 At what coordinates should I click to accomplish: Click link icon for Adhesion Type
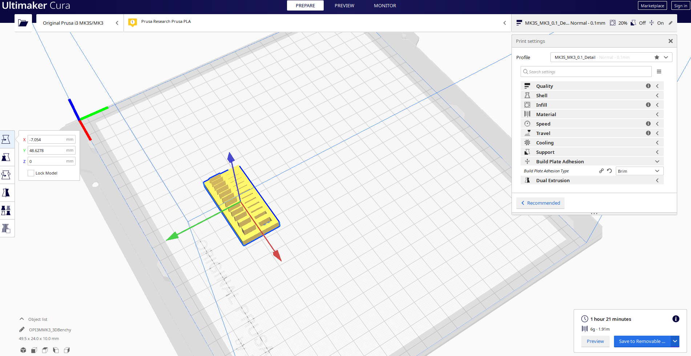pyautogui.click(x=601, y=171)
